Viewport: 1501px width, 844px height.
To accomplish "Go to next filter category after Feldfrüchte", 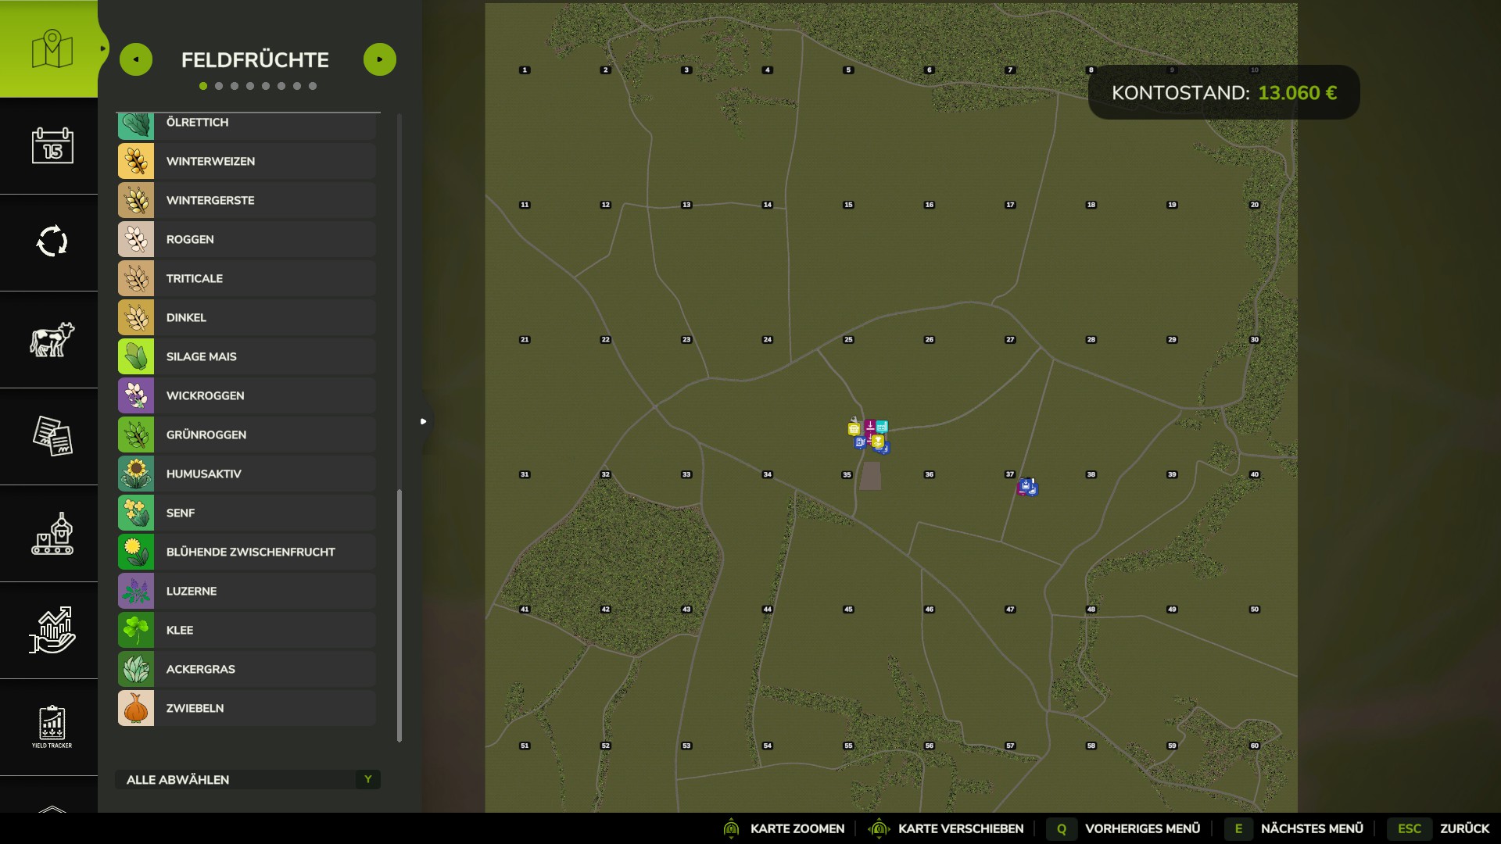I will (380, 59).
